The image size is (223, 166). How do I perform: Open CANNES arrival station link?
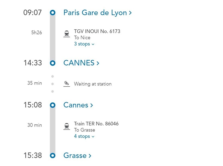pos(79,63)
